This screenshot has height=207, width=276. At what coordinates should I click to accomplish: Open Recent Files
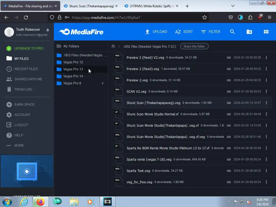click(22, 69)
